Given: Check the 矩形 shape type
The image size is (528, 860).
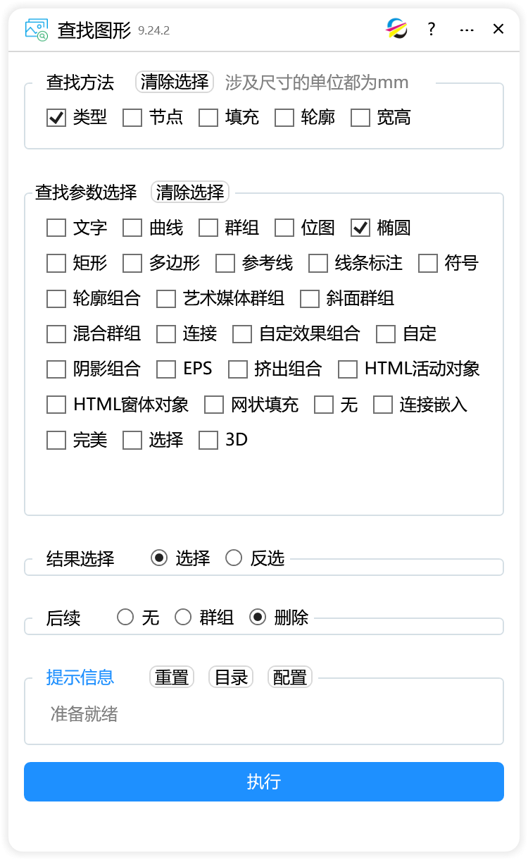Looking at the screenshot, I should pyautogui.click(x=56, y=264).
